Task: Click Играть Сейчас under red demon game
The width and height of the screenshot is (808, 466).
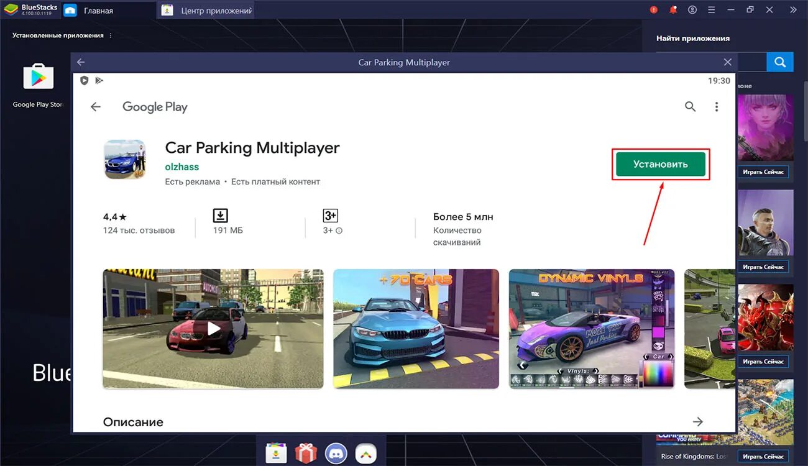Action: pyautogui.click(x=763, y=361)
